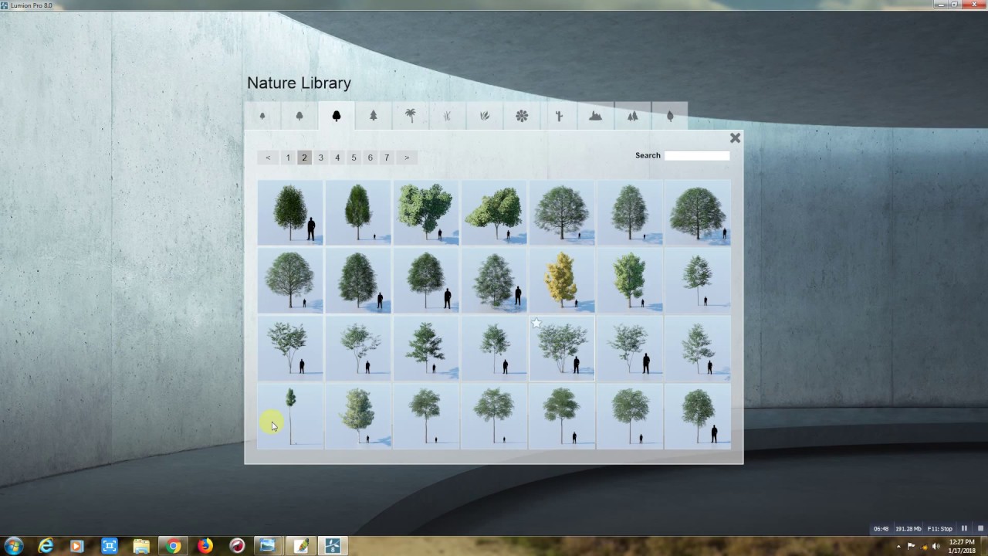Select library page 2
The height and width of the screenshot is (556, 988).
(x=304, y=158)
